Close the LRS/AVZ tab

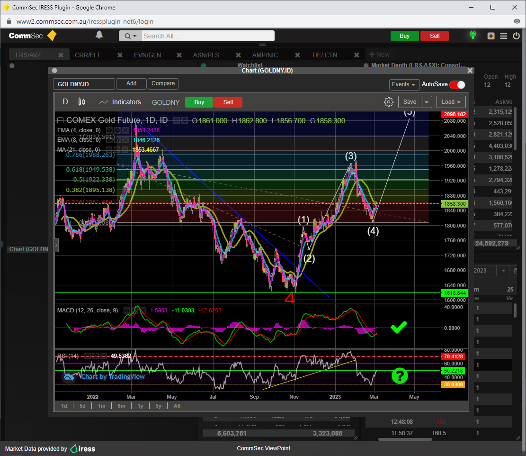click(61, 55)
